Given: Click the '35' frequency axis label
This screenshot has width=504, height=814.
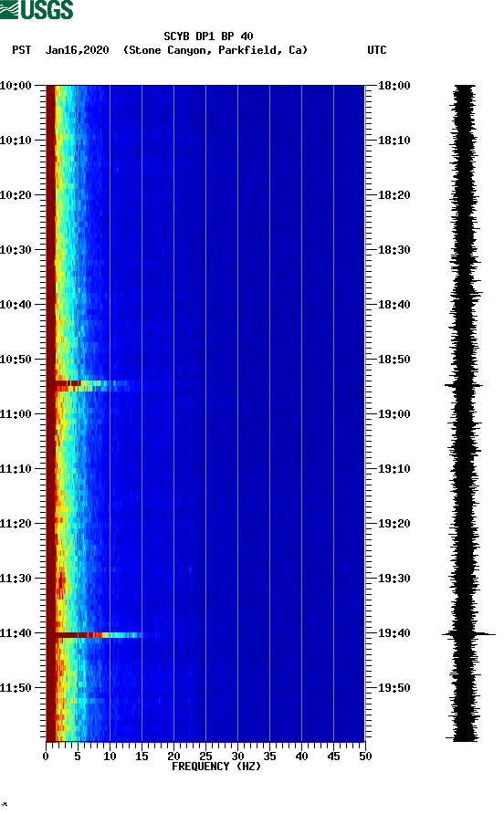Looking at the screenshot, I should coord(269,756).
